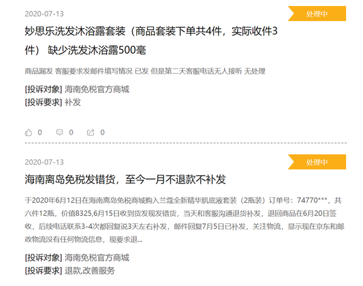Click the [投诉要求] label beside 退款,改善服务

pyautogui.click(x=44, y=270)
